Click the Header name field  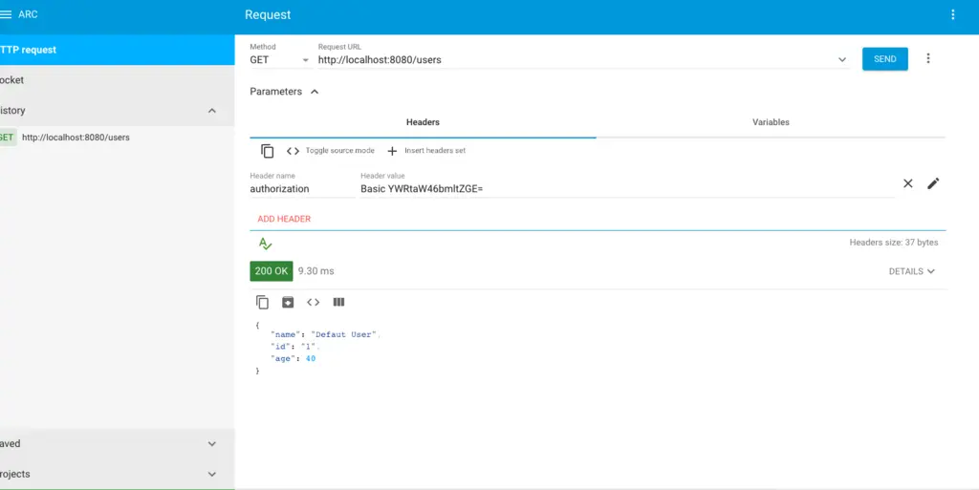(302, 189)
